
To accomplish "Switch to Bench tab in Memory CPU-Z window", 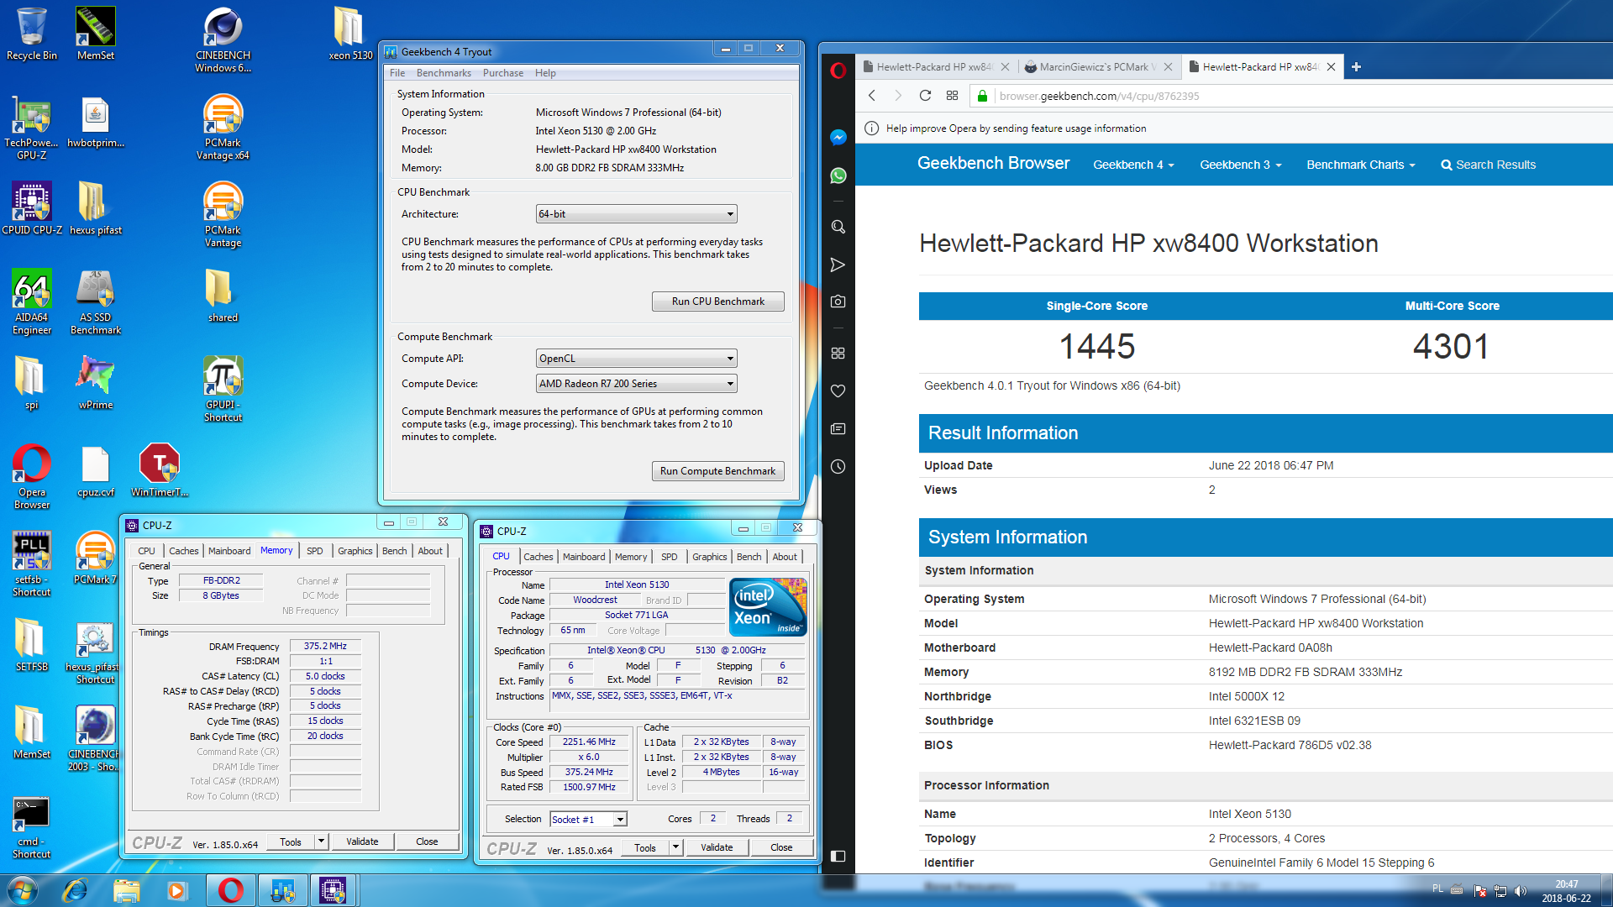I will click(394, 551).
